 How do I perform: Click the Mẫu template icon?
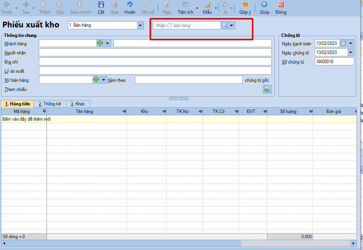[x=207, y=5]
